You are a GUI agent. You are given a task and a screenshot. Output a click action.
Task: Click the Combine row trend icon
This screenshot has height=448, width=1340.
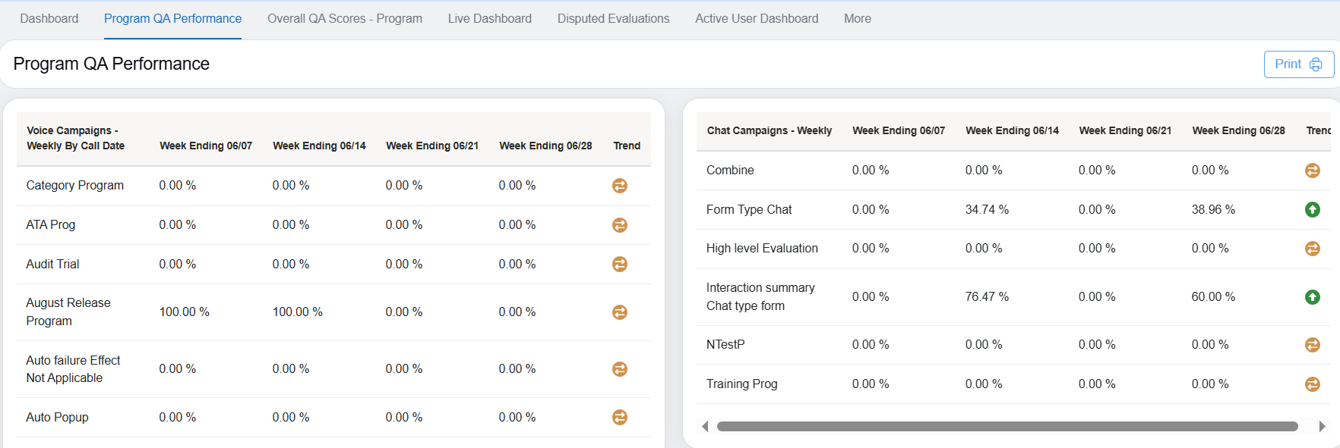coord(1312,171)
